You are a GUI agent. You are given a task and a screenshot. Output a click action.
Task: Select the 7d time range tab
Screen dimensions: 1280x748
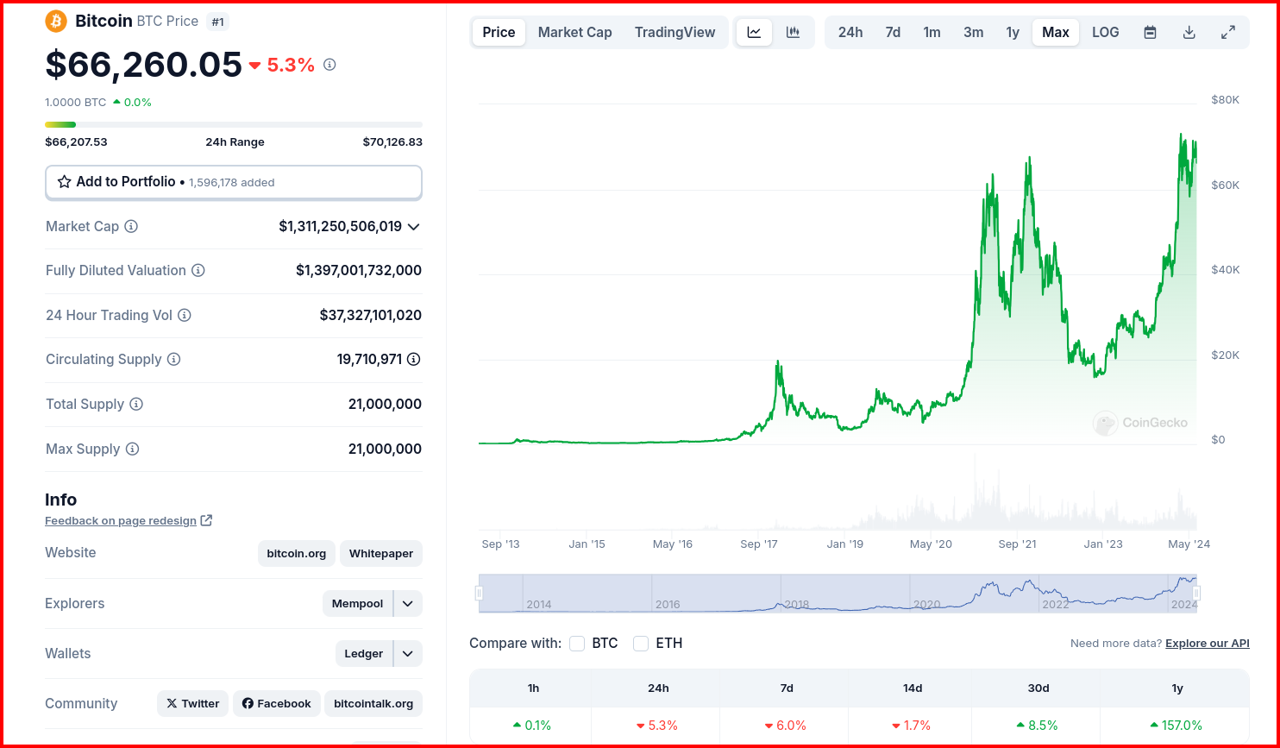tap(893, 33)
